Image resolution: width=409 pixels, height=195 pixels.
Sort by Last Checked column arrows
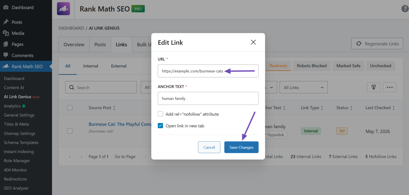(394, 108)
